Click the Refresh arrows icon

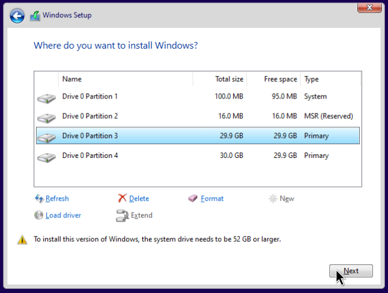pyautogui.click(x=39, y=199)
